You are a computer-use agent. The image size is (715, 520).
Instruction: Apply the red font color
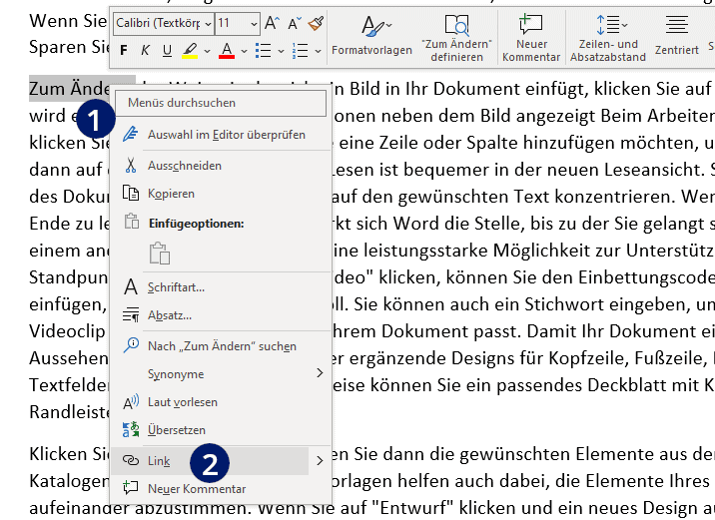227,50
